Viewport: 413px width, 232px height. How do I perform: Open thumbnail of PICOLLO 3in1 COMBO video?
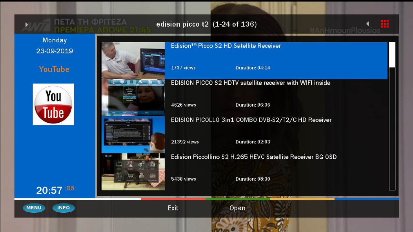click(x=133, y=135)
